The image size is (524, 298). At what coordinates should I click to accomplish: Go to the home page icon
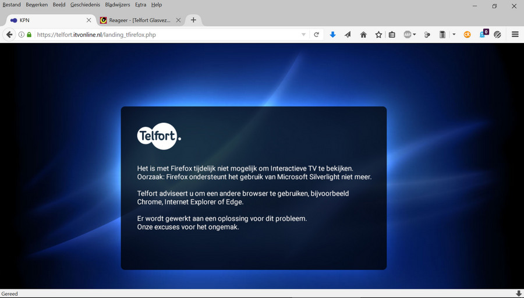pos(363,34)
